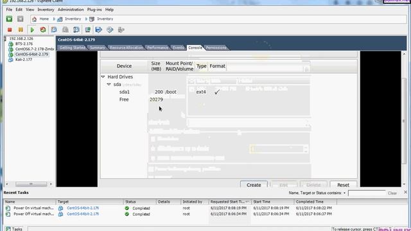Click the Power On task row icon
Screen dimensions: 411x231
(x=8, y=208)
